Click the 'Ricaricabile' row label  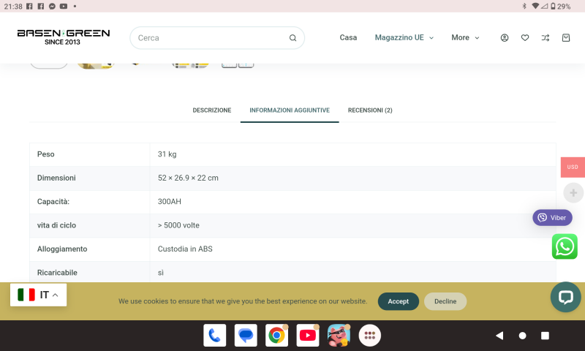(57, 273)
